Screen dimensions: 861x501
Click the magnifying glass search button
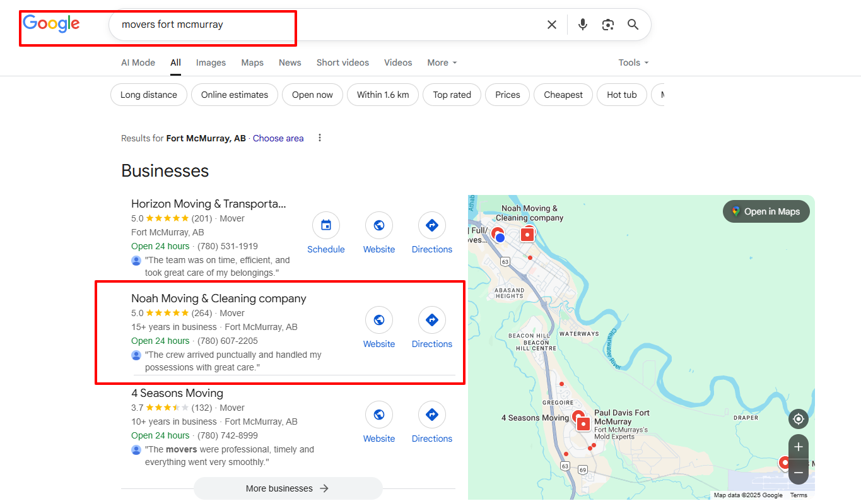coord(633,25)
